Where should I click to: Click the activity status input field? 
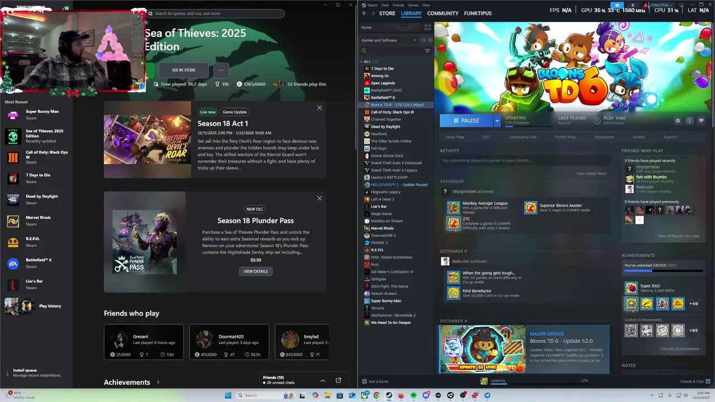(x=523, y=161)
